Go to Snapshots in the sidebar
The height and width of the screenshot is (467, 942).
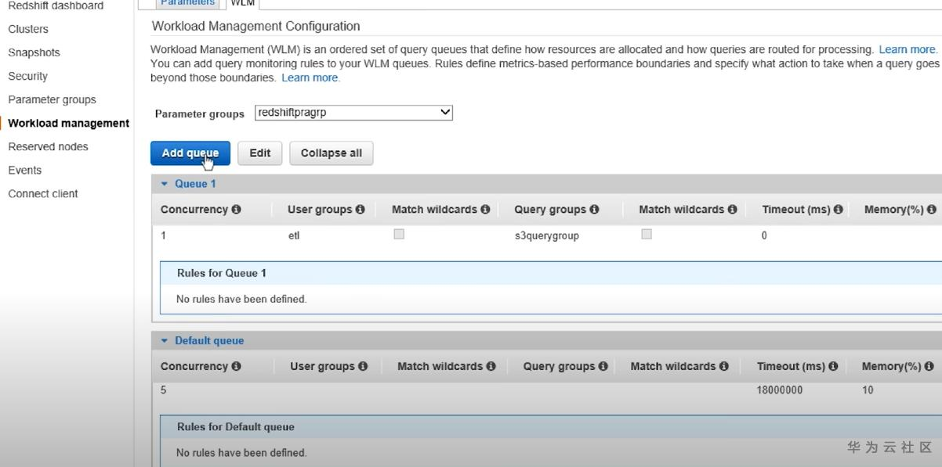pyautogui.click(x=34, y=52)
